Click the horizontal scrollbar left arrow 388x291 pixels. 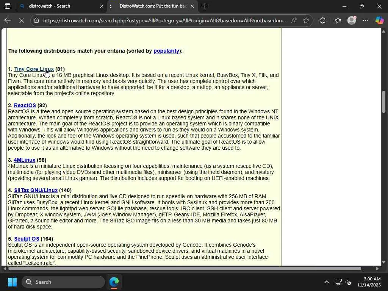click(5, 269)
